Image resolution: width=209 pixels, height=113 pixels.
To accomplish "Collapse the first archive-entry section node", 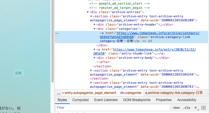I will pos(91,16).
